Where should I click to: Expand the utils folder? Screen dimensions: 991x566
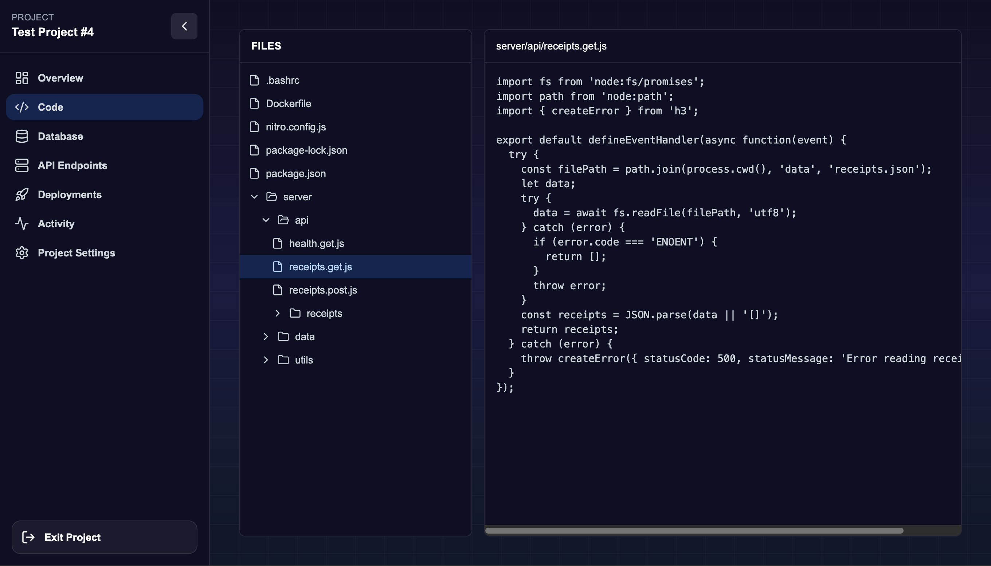(266, 360)
